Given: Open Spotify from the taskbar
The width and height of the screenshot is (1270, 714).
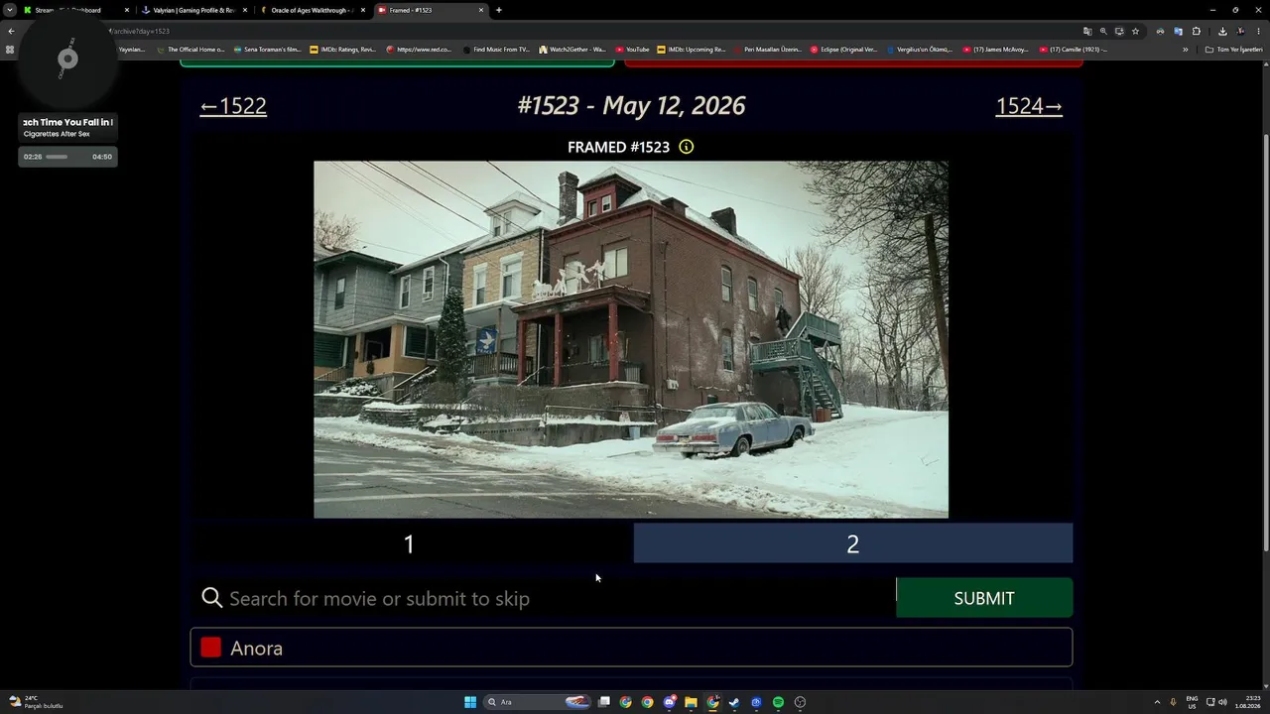Looking at the screenshot, I should pyautogui.click(x=778, y=702).
